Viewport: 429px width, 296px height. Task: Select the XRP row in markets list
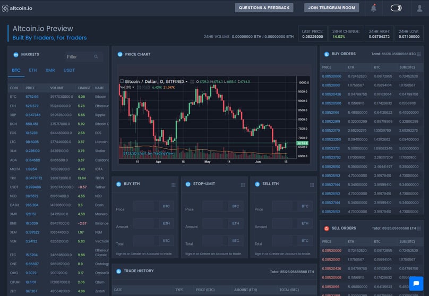[x=58, y=115]
